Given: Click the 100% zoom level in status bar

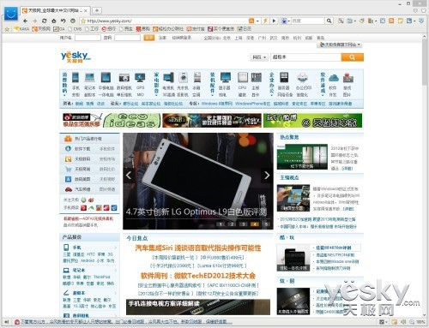Looking at the screenshot, I should [x=420, y=322].
